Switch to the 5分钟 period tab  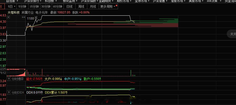(x=22, y=6)
